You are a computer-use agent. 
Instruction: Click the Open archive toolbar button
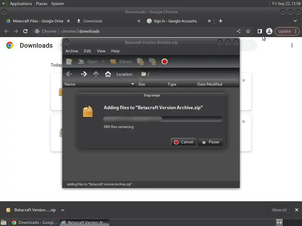click(x=88, y=62)
